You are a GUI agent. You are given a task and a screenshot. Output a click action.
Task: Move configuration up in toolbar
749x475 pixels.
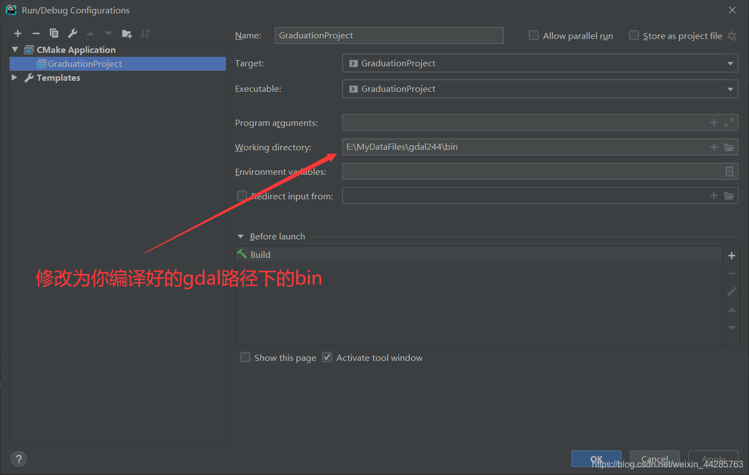pos(90,33)
